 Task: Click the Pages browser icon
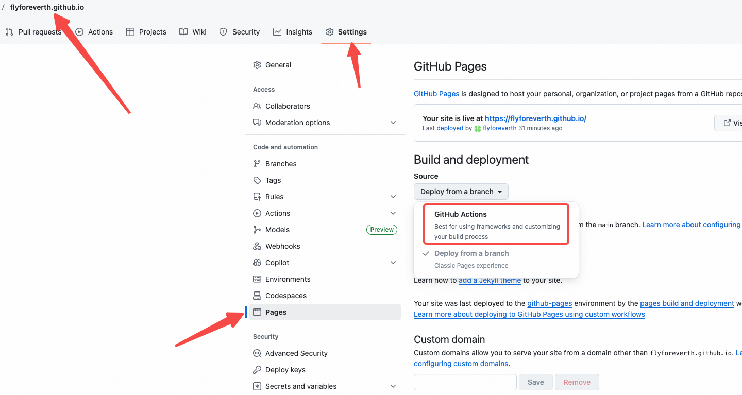[257, 312]
